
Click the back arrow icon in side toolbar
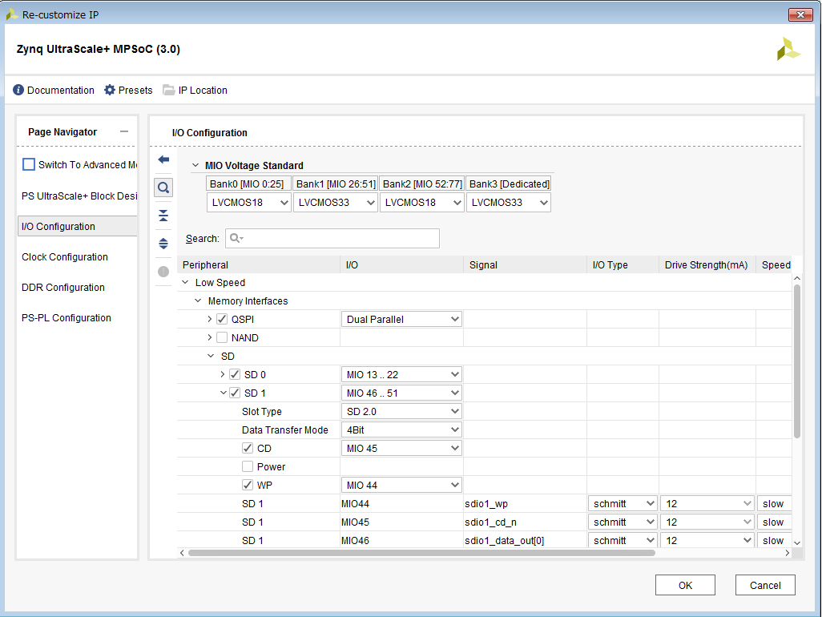163,159
